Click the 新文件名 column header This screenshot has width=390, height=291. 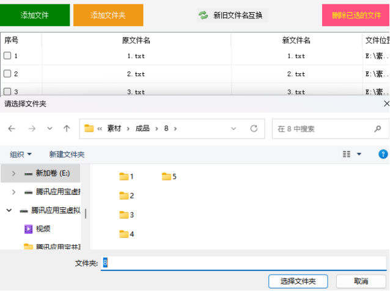pyautogui.click(x=296, y=40)
